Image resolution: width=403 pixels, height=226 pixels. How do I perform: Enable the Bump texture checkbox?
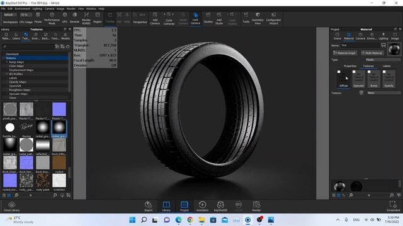(x=369, y=72)
